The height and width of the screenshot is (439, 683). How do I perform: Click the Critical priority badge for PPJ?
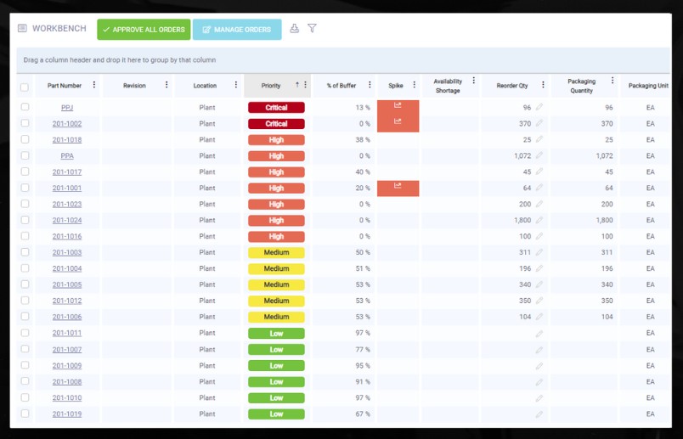[x=276, y=108]
